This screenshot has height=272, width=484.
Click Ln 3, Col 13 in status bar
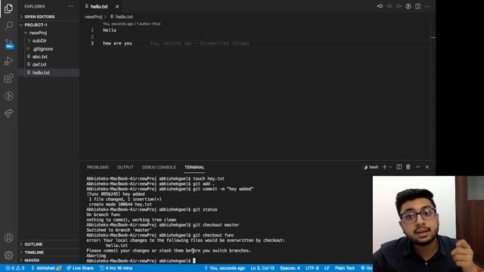262,268
